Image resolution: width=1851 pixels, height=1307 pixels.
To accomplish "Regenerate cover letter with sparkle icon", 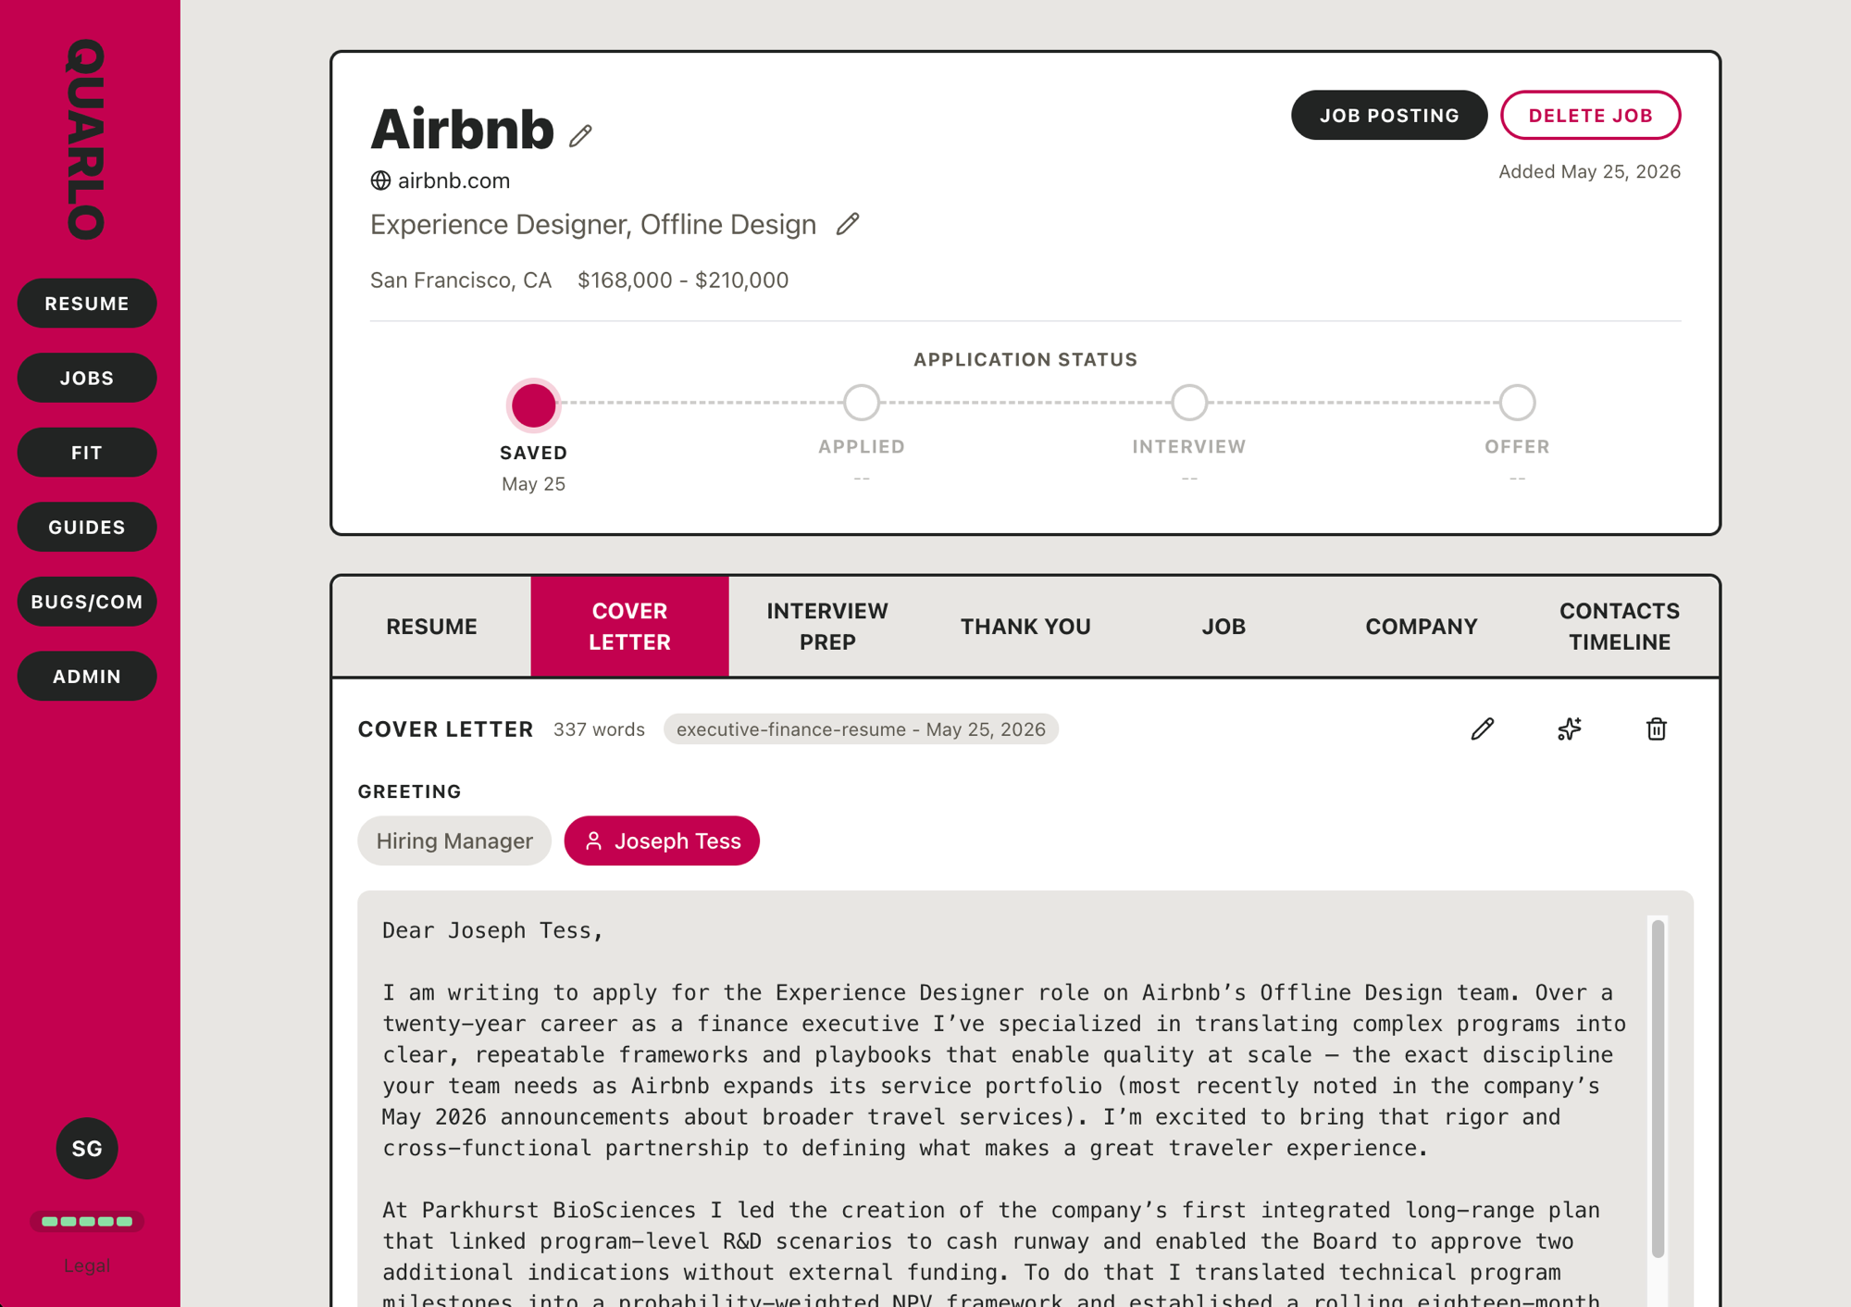I will (x=1570, y=729).
